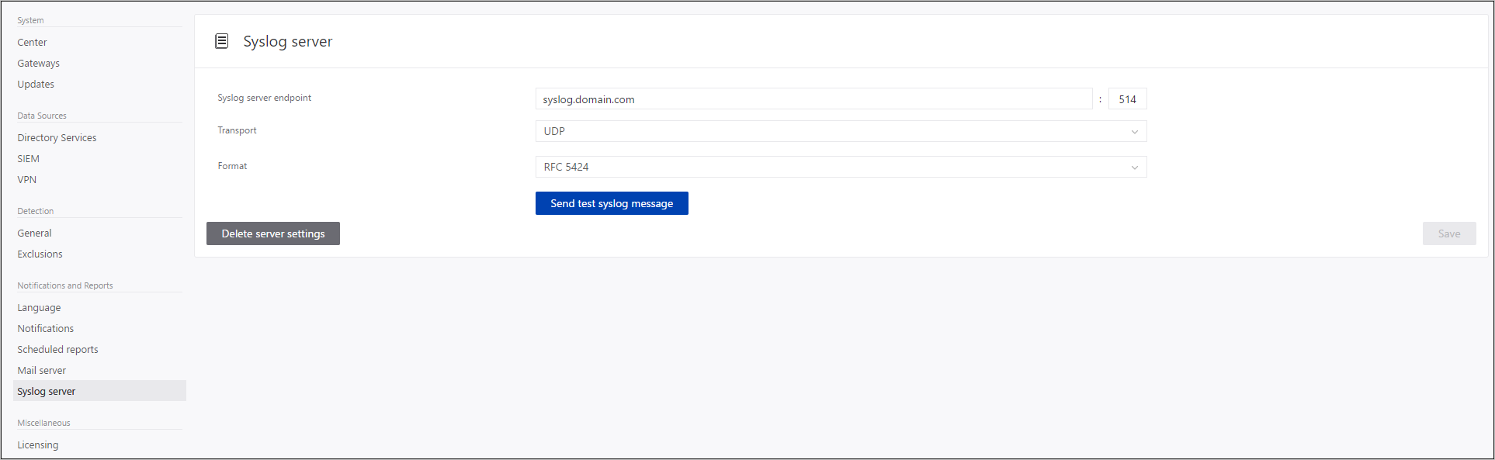Click the Detection section header

point(36,211)
